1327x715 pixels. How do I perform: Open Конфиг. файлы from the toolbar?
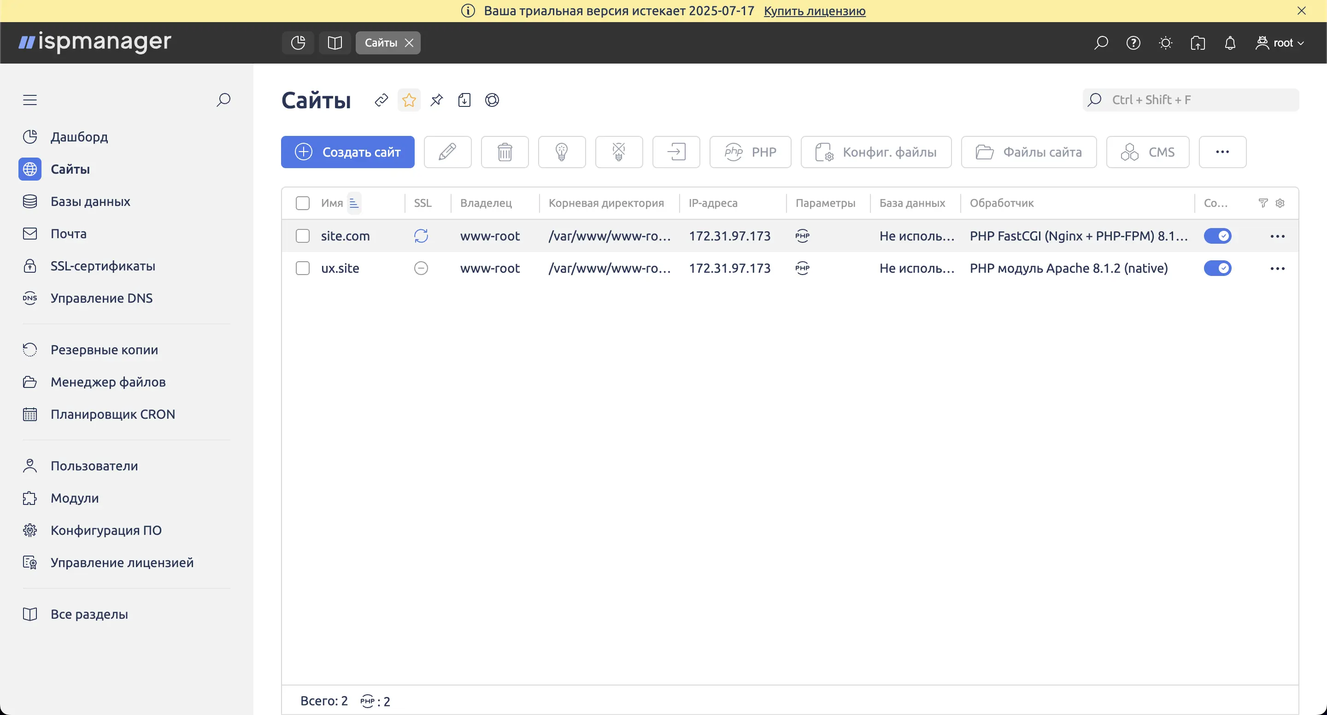(x=876, y=152)
